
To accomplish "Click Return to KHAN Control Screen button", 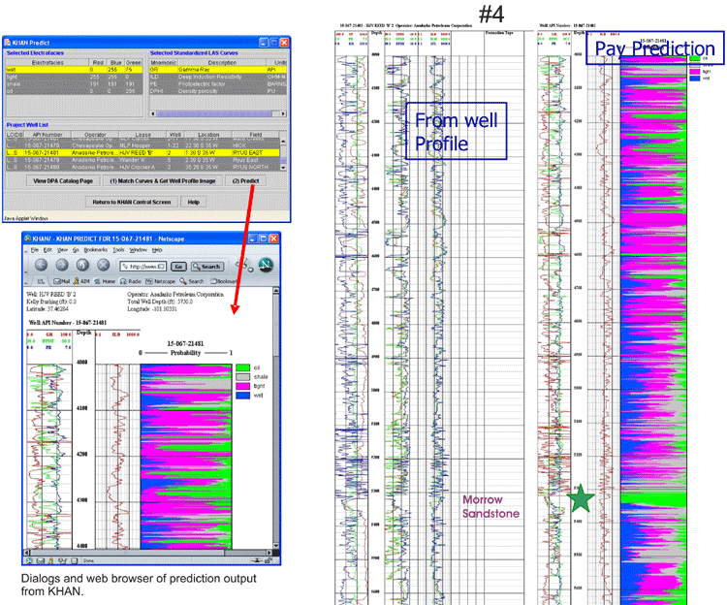I will 132,202.
